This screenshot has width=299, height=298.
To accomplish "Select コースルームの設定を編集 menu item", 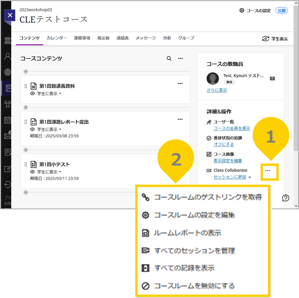I will click(188, 215).
